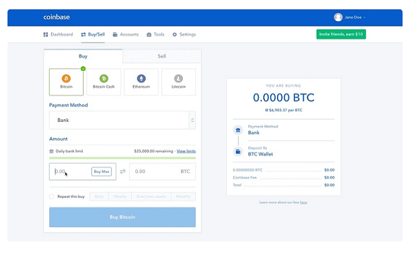Click the 0.0000 BTC buying amount
Image resolution: width=412 pixels, height=257 pixels.
[284, 98]
